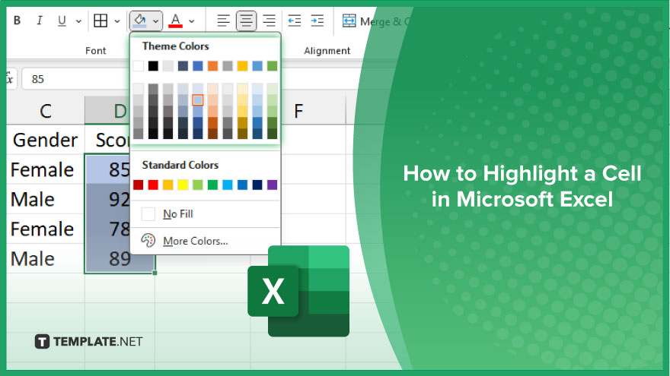This screenshot has height=376, width=670.
Task: Increase indent of cell content
Action: point(317,21)
